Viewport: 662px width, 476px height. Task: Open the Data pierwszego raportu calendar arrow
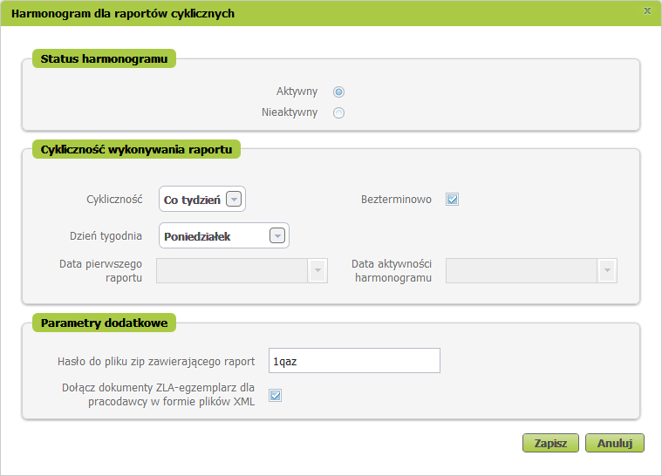tap(317, 270)
